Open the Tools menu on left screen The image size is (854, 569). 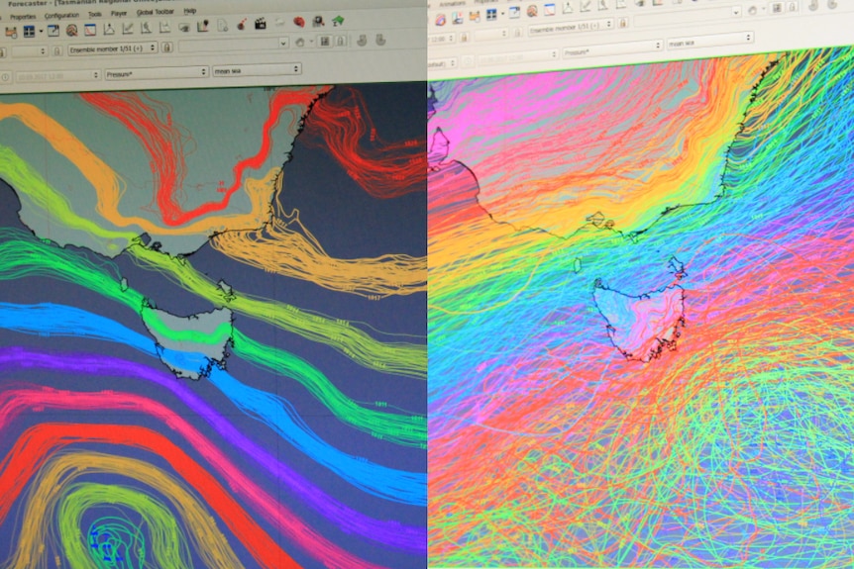point(95,15)
